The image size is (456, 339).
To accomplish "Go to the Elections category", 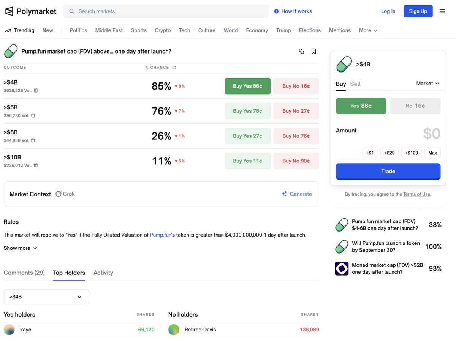I will pyautogui.click(x=310, y=30).
